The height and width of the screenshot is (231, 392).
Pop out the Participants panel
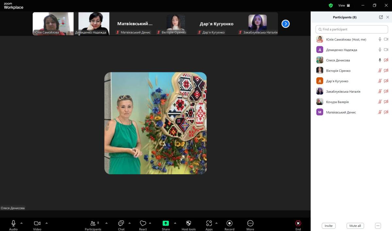[x=381, y=17]
